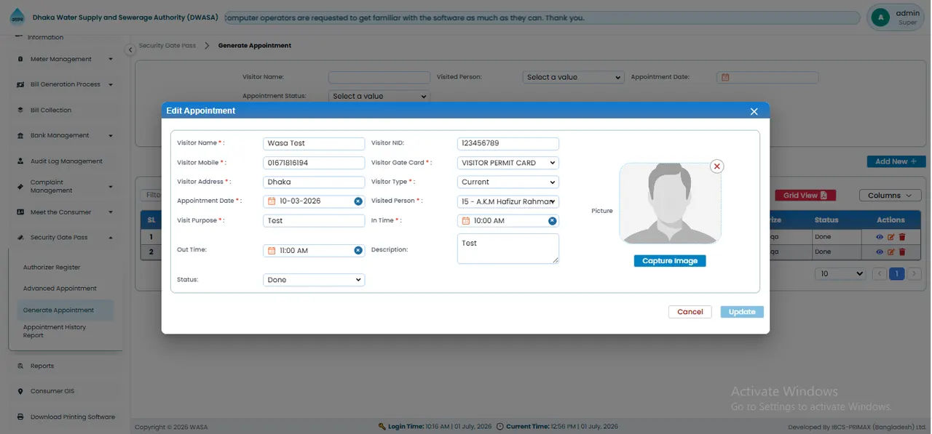Open calendar icon in filter Appointment Date
The image size is (932, 434).
[x=725, y=77]
